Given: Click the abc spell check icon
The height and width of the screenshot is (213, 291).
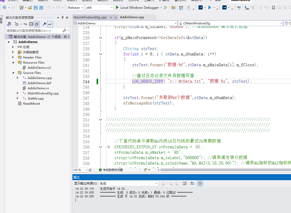Looking at the screenshot, I should (x=239, y=8).
